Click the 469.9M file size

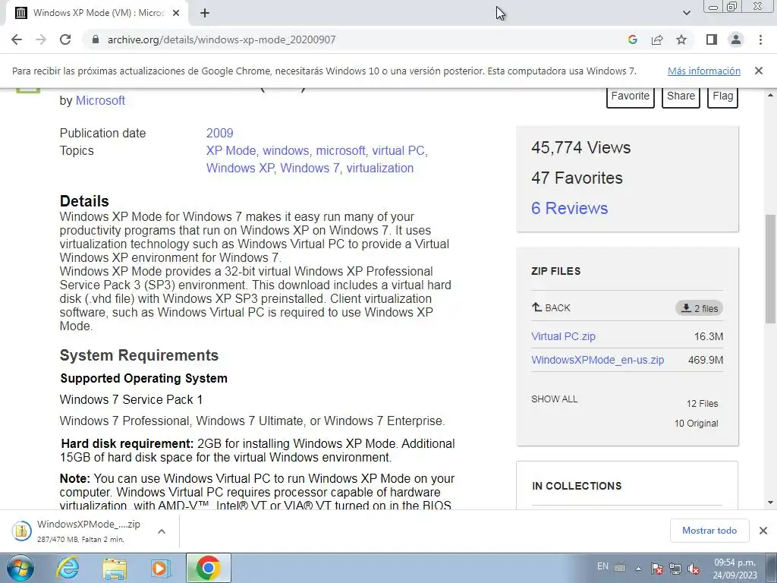pyautogui.click(x=706, y=360)
